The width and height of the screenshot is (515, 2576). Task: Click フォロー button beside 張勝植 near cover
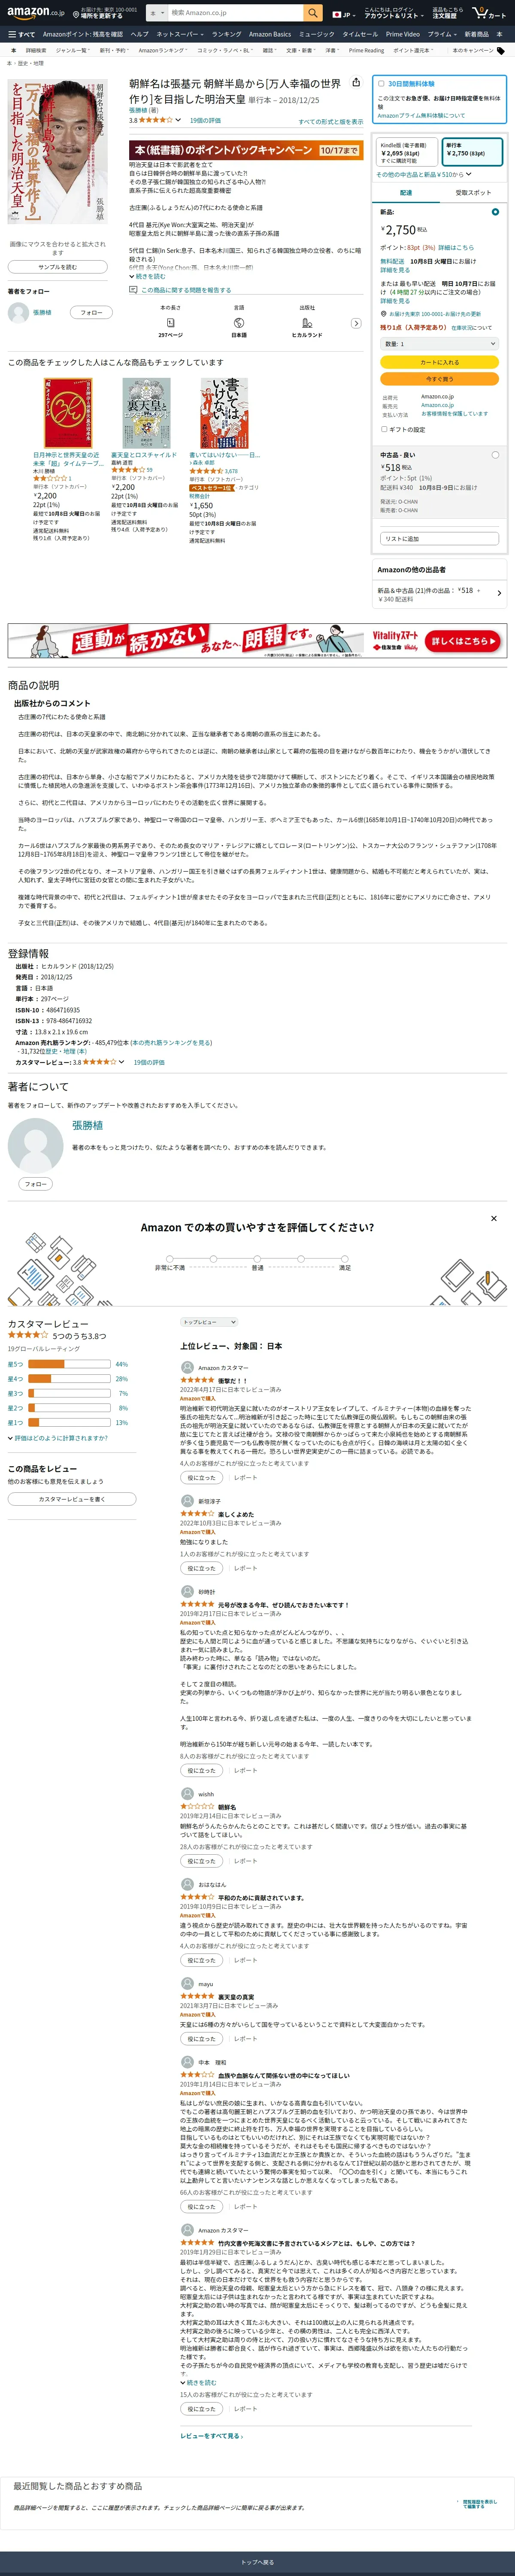point(91,312)
